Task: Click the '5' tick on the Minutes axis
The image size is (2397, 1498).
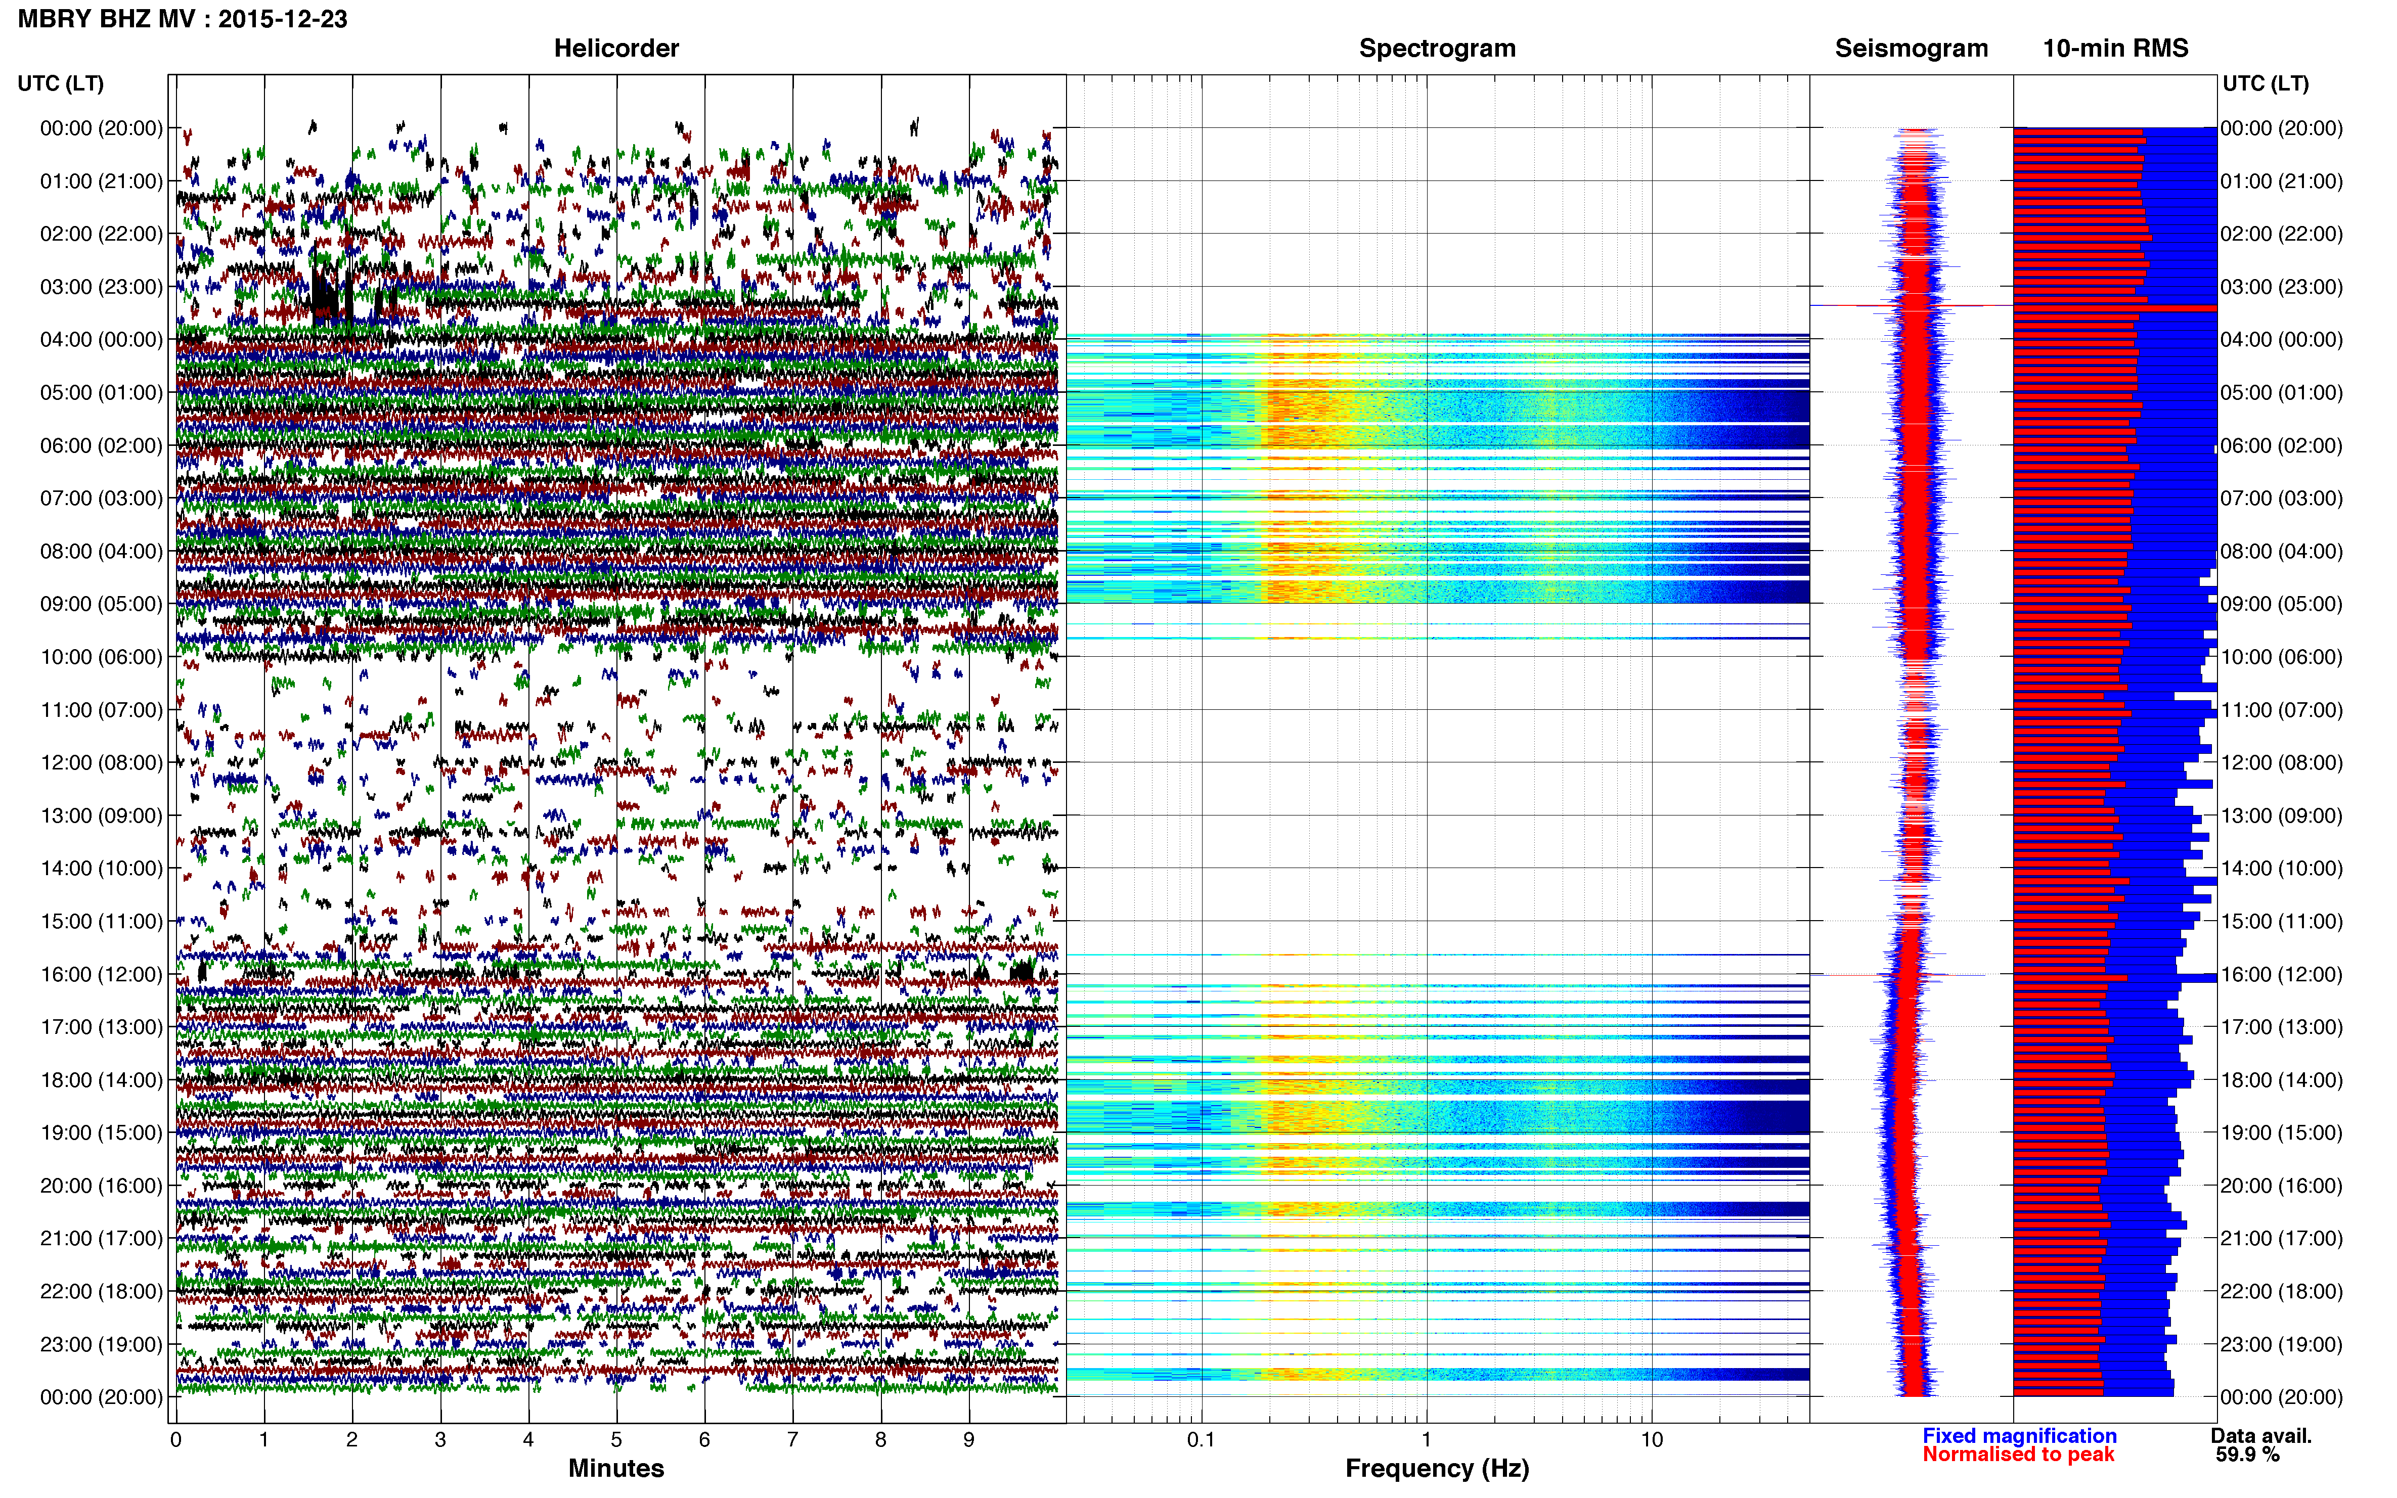Action: point(616,1439)
